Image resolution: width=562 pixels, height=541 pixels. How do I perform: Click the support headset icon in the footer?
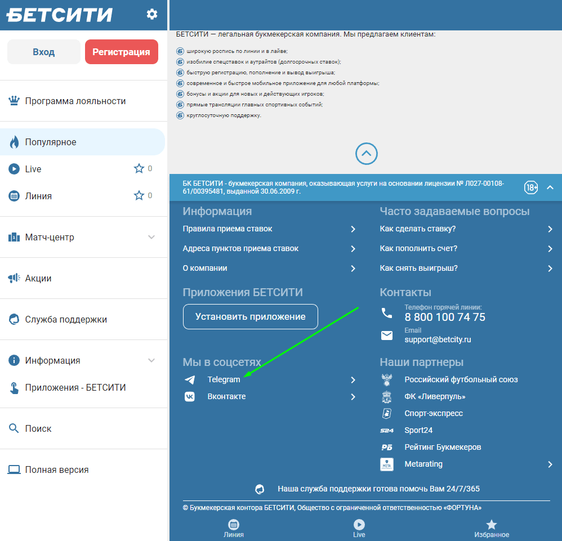[260, 489]
